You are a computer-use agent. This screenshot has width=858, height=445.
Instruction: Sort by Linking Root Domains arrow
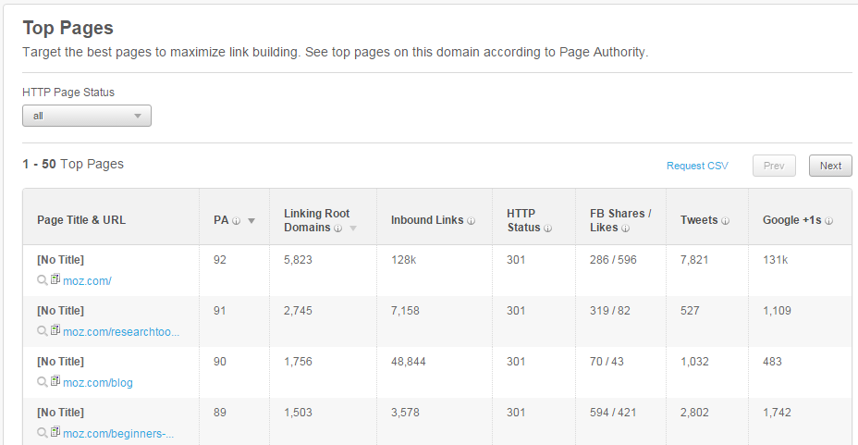353,229
